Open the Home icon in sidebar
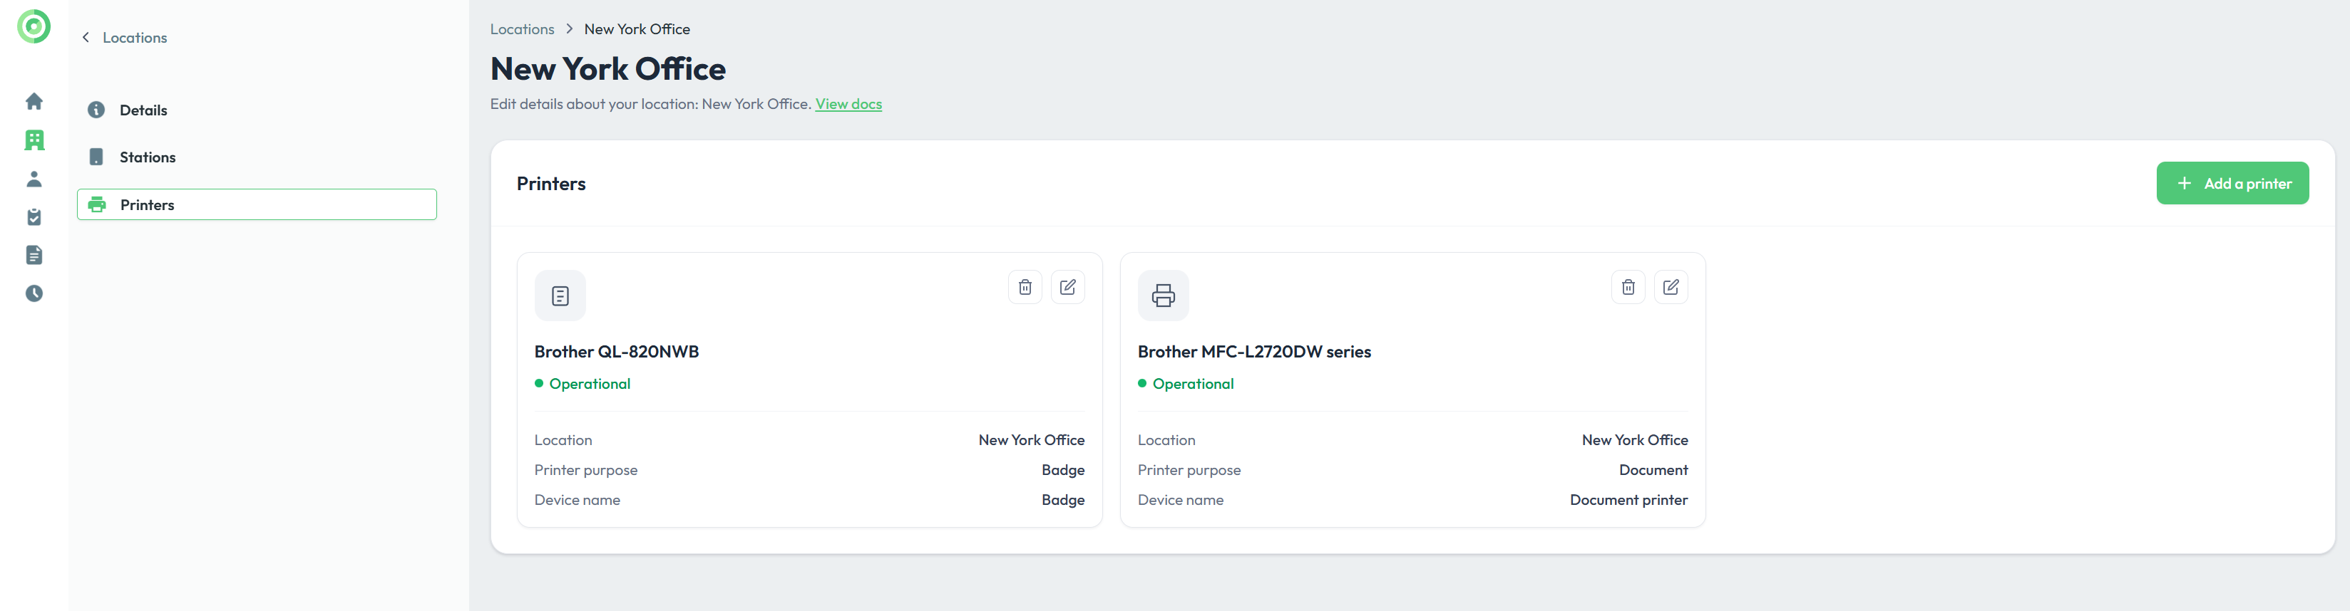Viewport: 2350px width, 611px height. 34,101
